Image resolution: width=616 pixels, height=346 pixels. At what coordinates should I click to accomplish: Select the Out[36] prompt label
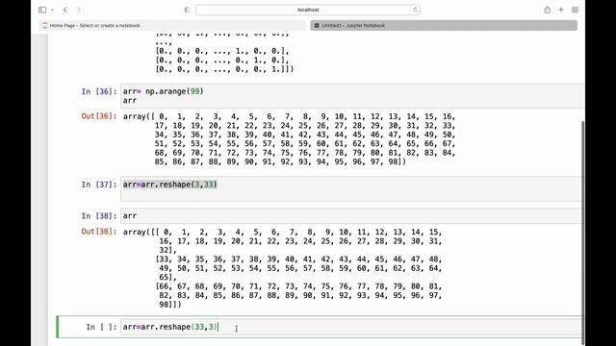(x=99, y=116)
